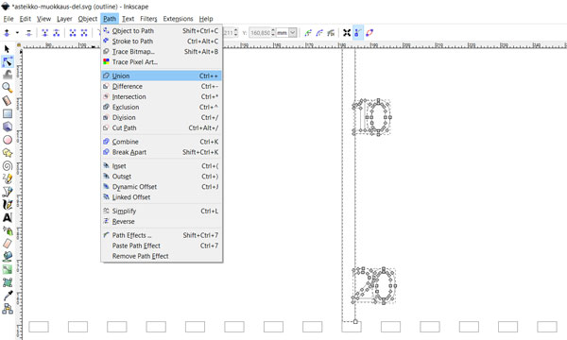Screen dimensions: 567x340
Task: Choose Trace Bitmap from Path menu
Action: click(x=162, y=52)
